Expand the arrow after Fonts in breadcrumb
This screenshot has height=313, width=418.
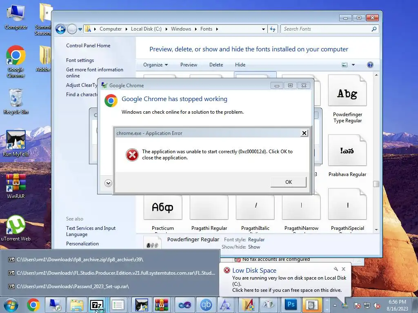pyautogui.click(x=217, y=29)
